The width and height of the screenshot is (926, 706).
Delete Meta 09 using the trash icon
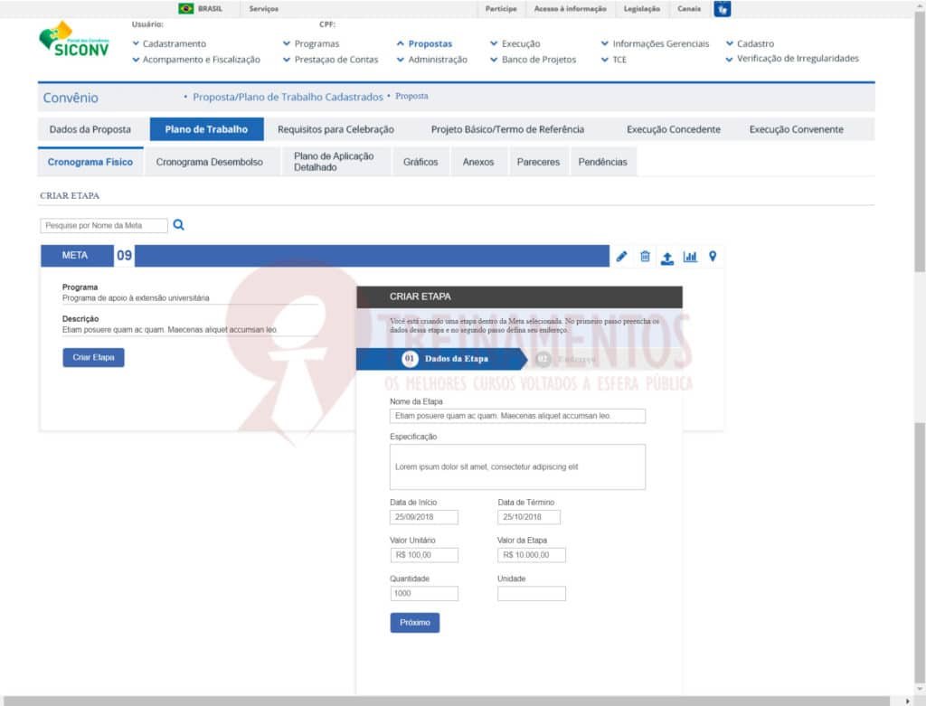pyautogui.click(x=645, y=257)
